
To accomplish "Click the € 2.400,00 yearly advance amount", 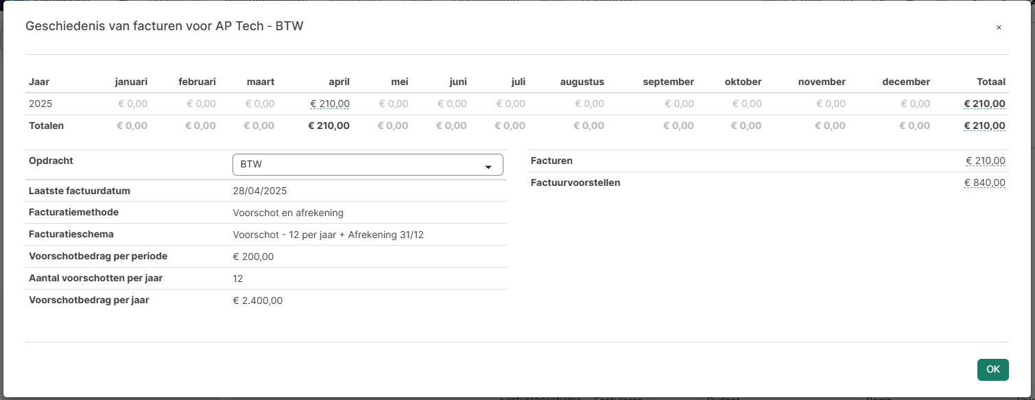I will 258,301.
